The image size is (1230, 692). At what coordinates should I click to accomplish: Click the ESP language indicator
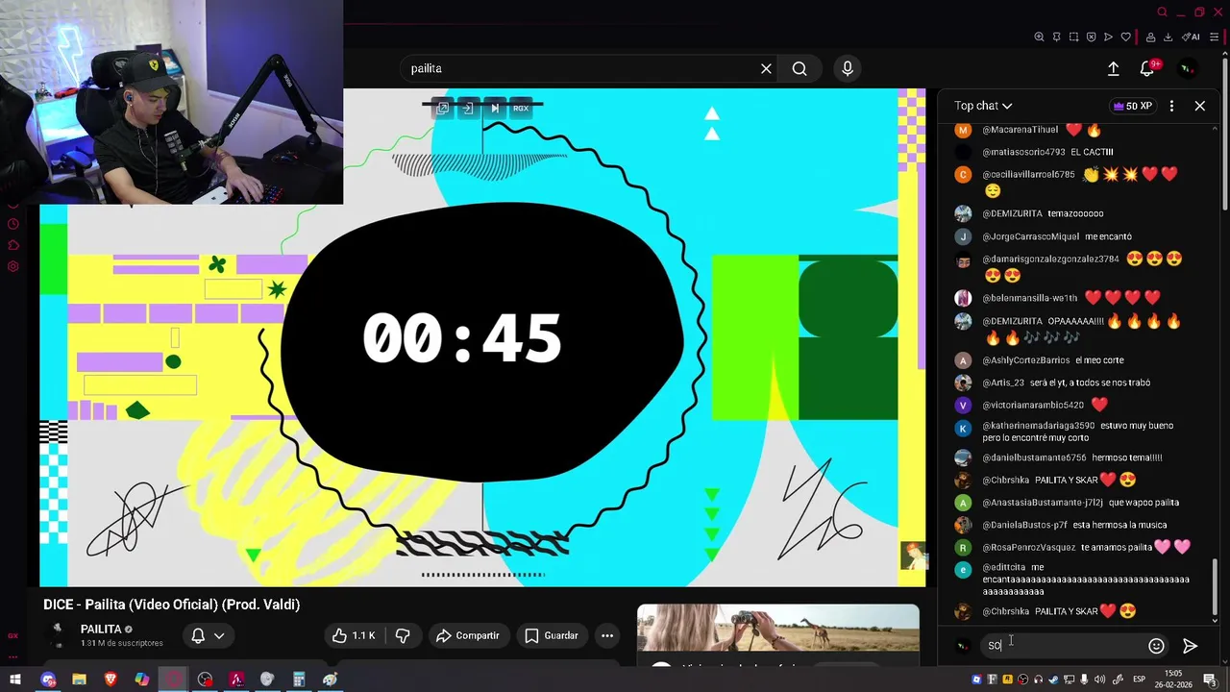coord(1140,680)
